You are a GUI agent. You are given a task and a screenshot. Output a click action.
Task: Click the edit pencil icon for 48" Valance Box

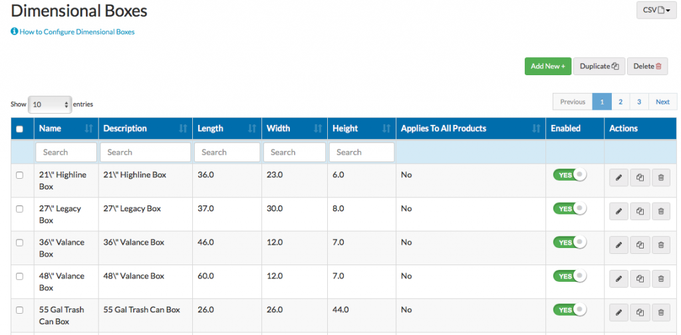(x=618, y=279)
